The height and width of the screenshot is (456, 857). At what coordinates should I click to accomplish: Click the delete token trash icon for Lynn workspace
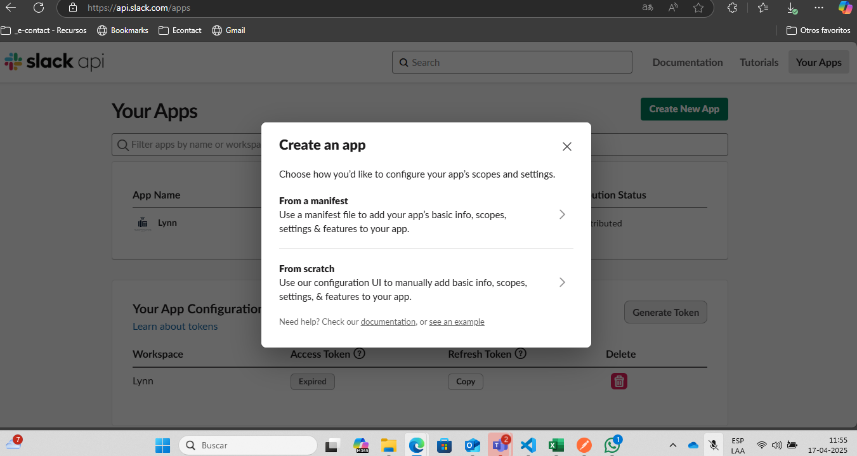(619, 381)
